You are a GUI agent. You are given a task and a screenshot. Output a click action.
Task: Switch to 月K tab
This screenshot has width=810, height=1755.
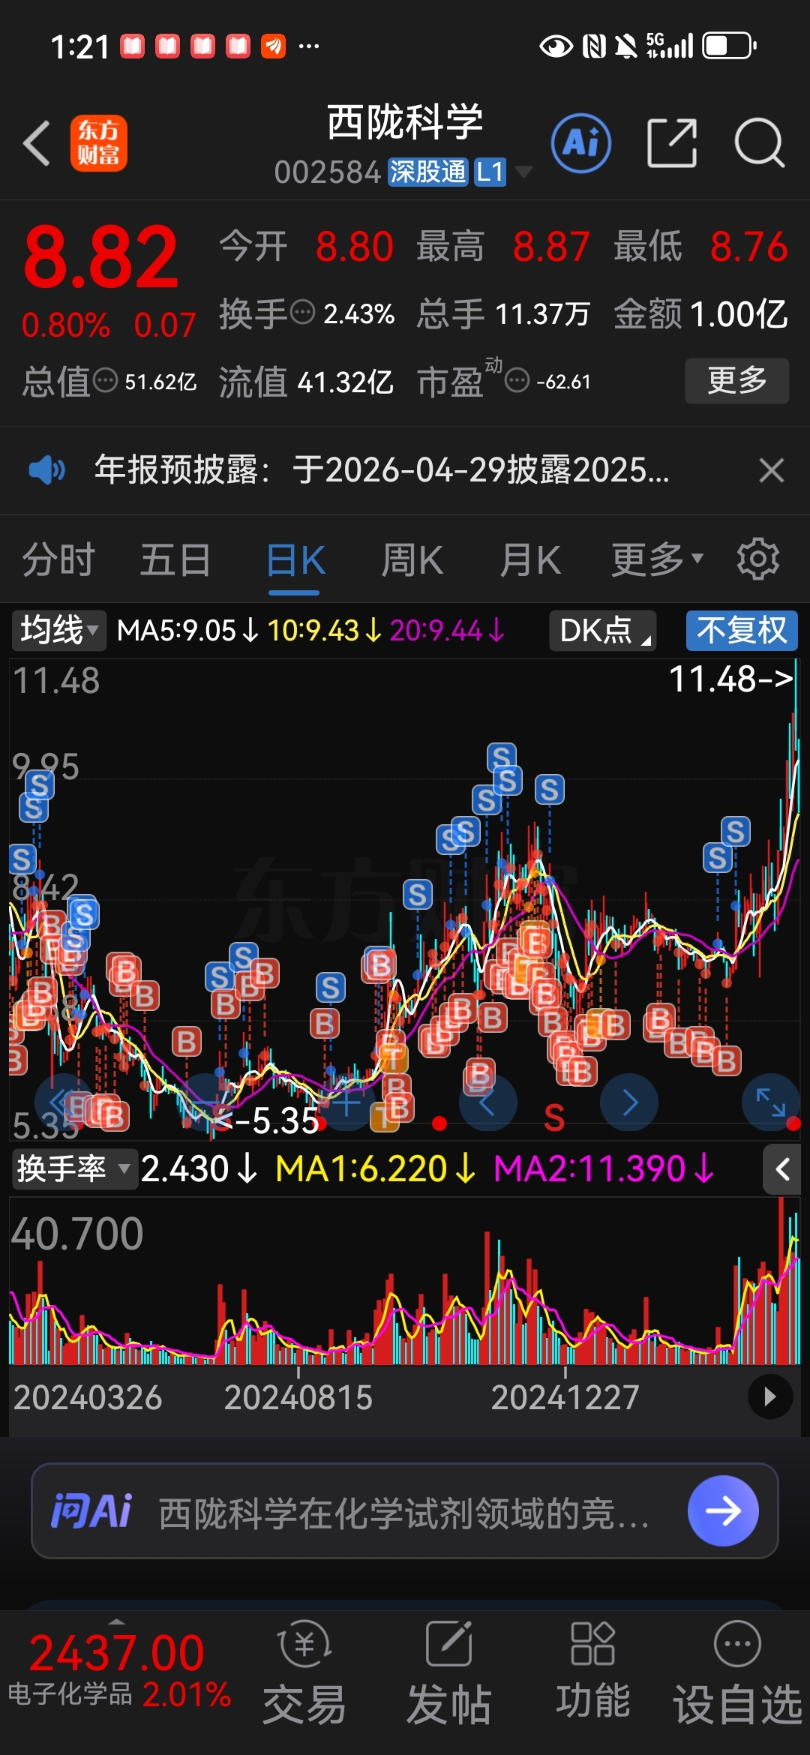530,560
